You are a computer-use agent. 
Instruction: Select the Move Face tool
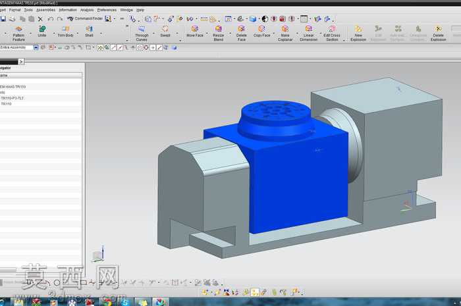pos(195,32)
